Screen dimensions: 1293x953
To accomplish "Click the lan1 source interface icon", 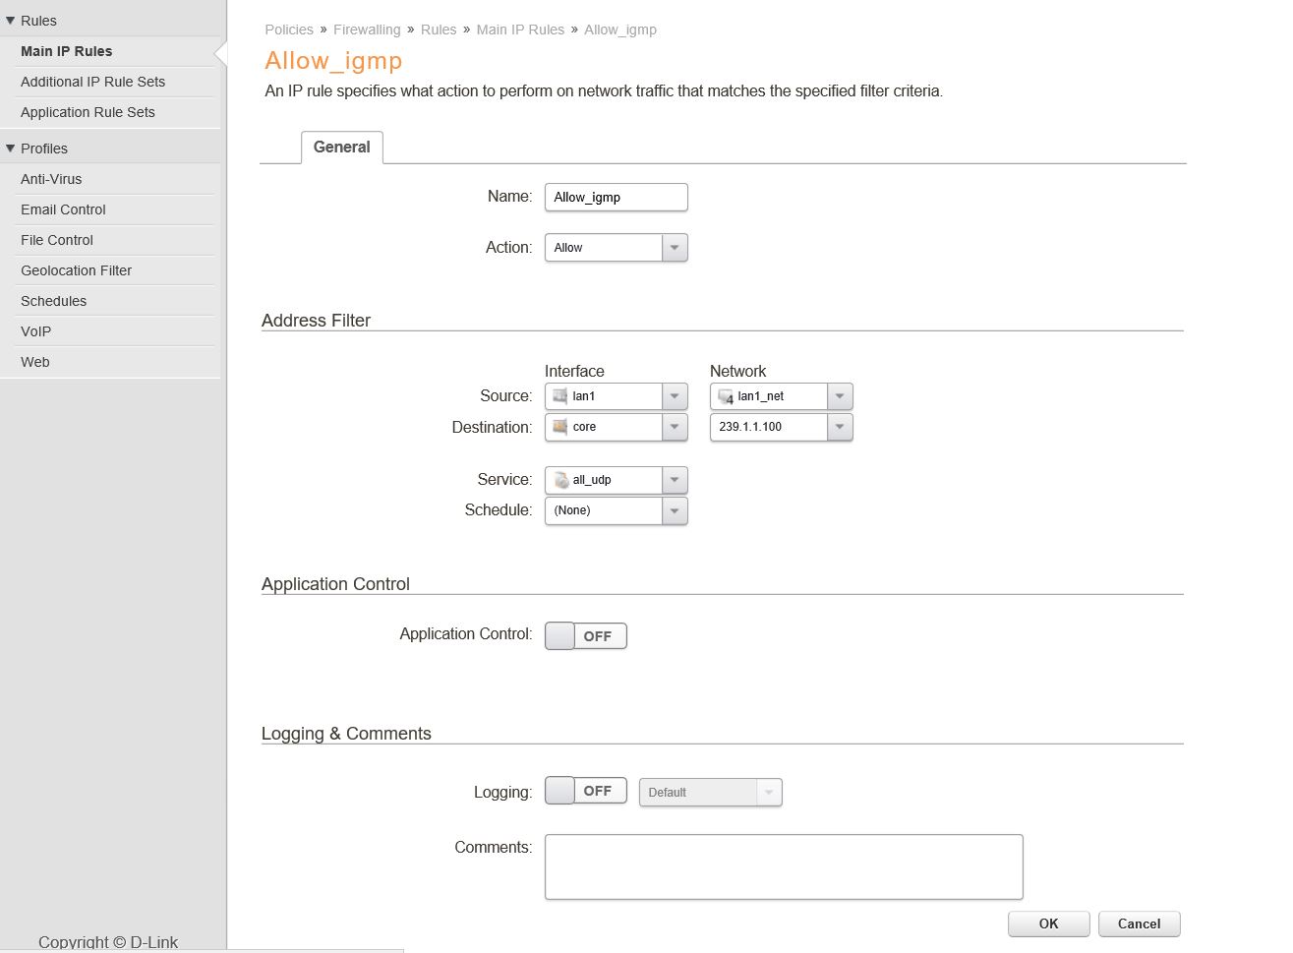I will (560, 396).
